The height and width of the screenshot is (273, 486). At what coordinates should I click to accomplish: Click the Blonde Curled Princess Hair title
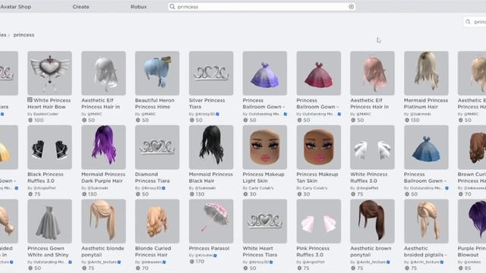click(153, 251)
